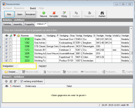The width and height of the screenshot is (135, 108).
Task: Select the green cell number 1272
Action: (27, 50)
